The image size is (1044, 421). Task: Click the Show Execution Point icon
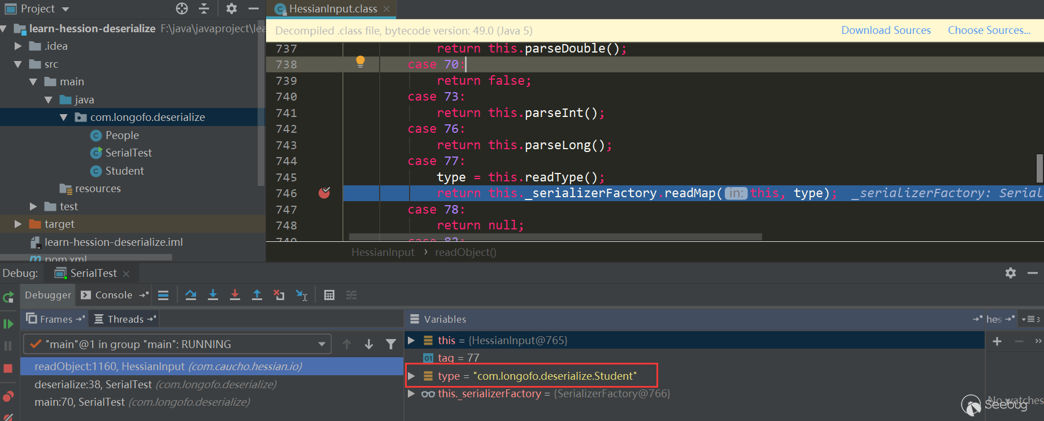163,295
